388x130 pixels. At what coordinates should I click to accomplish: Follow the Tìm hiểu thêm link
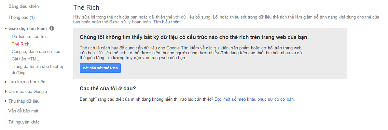167,22
